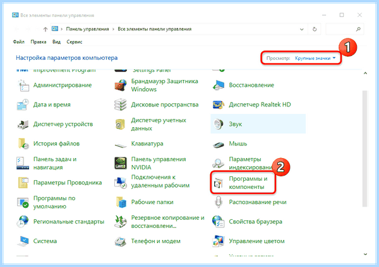
Task: Open the Распознавание речи microphone icon
Action: tap(219, 202)
